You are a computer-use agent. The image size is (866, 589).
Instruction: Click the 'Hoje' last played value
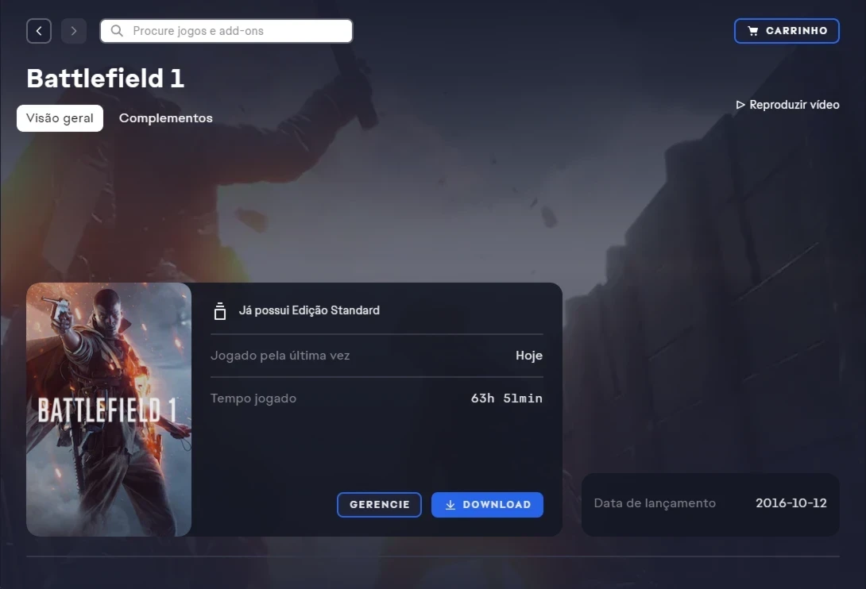tap(529, 356)
